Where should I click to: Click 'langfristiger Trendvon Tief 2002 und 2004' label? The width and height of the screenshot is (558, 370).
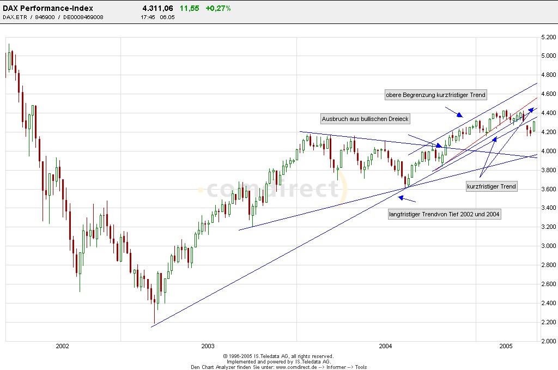pyautogui.click(x=444, y=214)
